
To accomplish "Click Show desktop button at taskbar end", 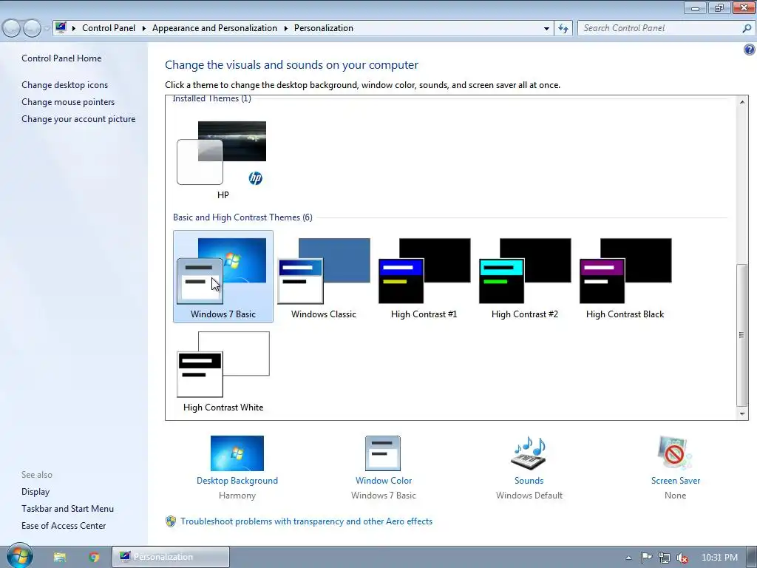I will click(x=751, y=557).
